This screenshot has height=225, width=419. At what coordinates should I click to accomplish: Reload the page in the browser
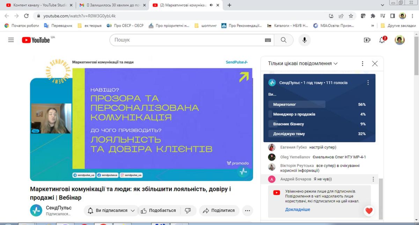[x=26, y=16]
